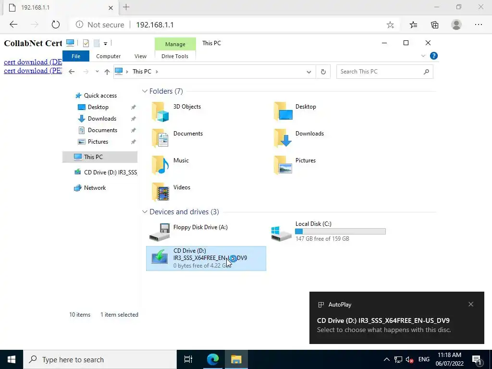Open a new Edge browser tab
The width and height of the screenshot is (492, 369).
(x=126, y=7)
